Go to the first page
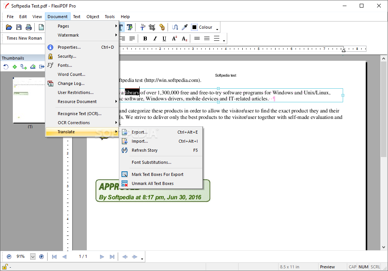The height and width of the screenshot is (271, 388). [54, 257]
